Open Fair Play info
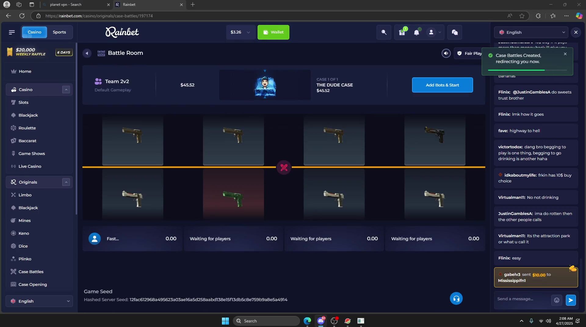The height and width of the screenshot is (327, 586). coord(469,53)
